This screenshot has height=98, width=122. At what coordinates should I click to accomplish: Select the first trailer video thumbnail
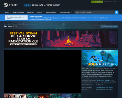coord(10,96)
